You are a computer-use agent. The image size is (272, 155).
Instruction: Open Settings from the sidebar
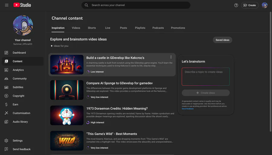point(23,140)
